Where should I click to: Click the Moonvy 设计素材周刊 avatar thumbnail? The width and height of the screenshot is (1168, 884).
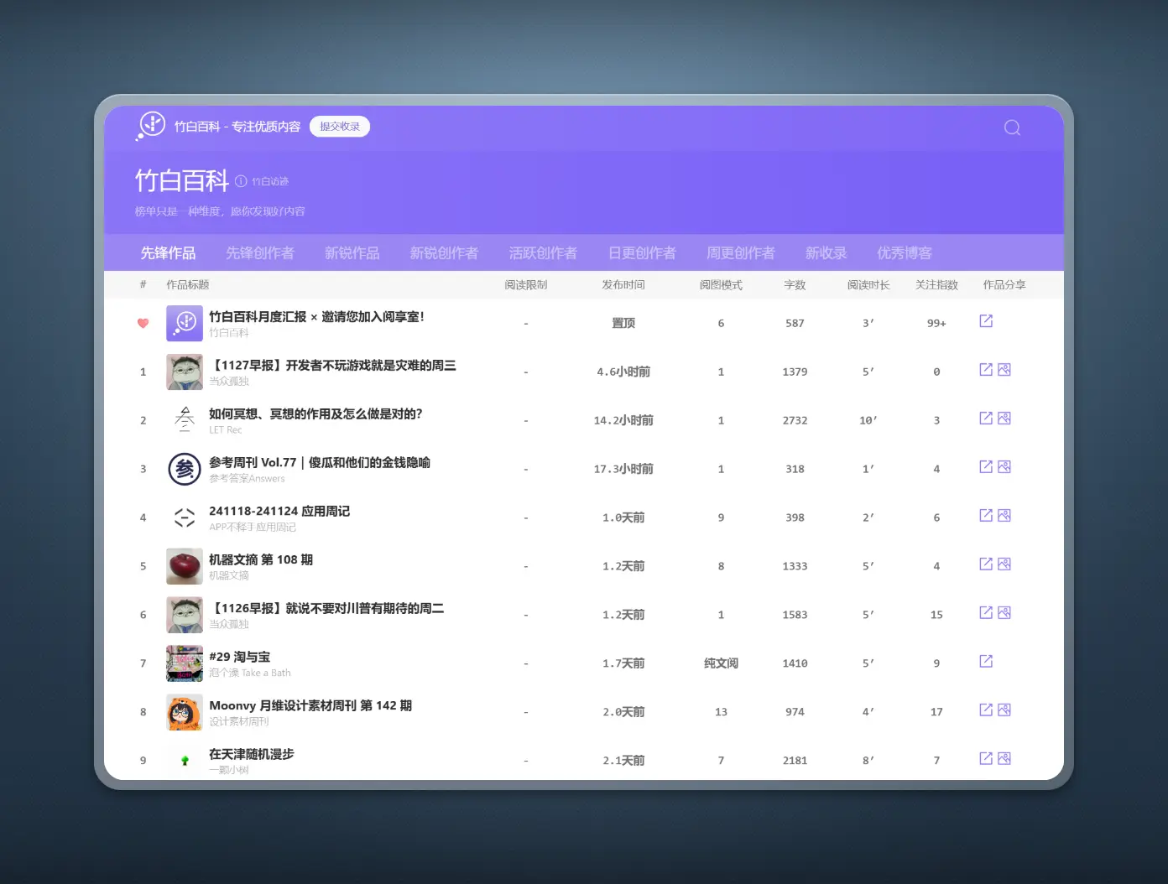[x=185, y=712]
